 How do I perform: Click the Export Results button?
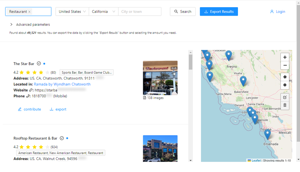219,12
